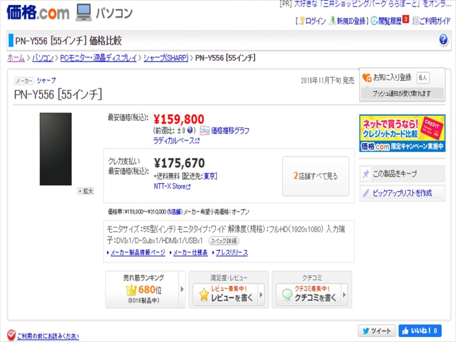Open プレスリリース link
The image size is (456, 342).
tap(232, 252)
